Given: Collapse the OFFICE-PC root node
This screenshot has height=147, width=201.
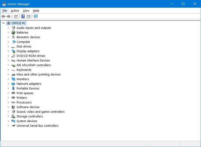Looking at the screenshot, I should [x=3, y=23].
